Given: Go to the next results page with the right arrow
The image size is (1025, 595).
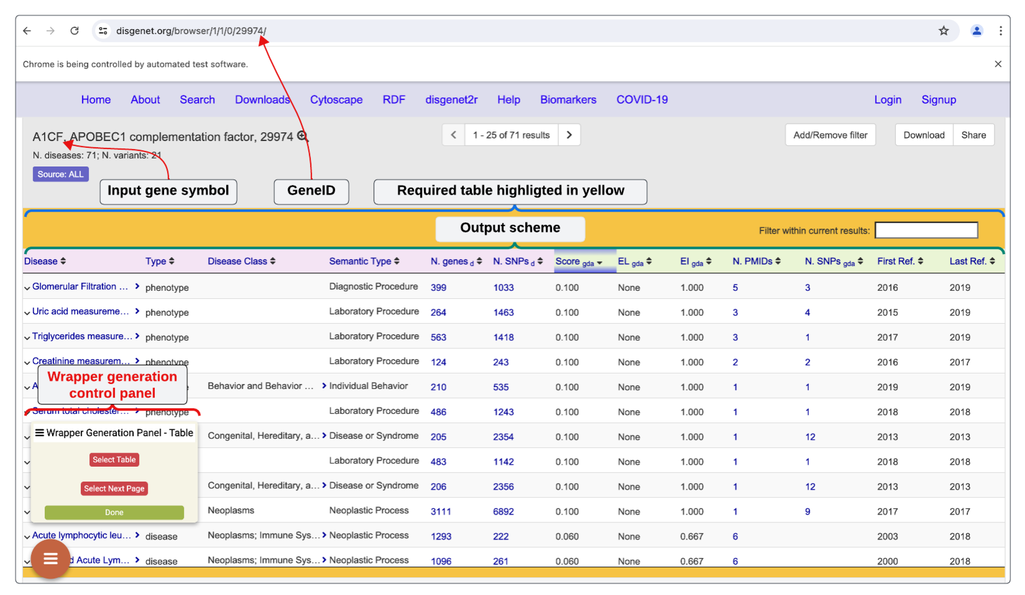Looking at the screenshot, I should tap(569, 135).
